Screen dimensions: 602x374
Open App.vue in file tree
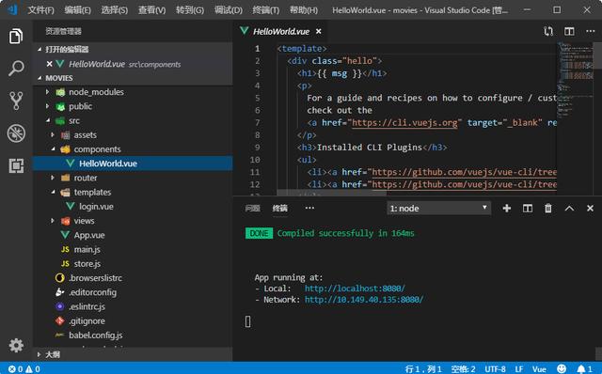point(89,235)
